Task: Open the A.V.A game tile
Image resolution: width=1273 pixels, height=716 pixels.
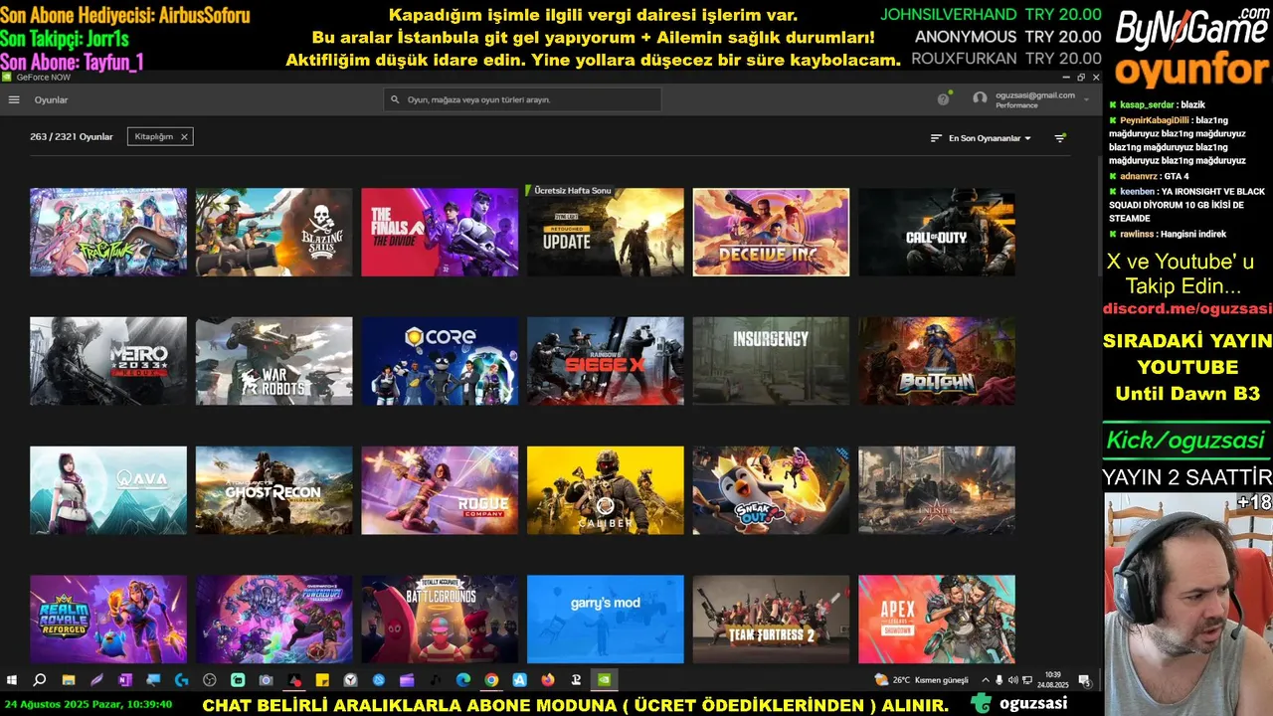Action: click(x=108, y=490)
